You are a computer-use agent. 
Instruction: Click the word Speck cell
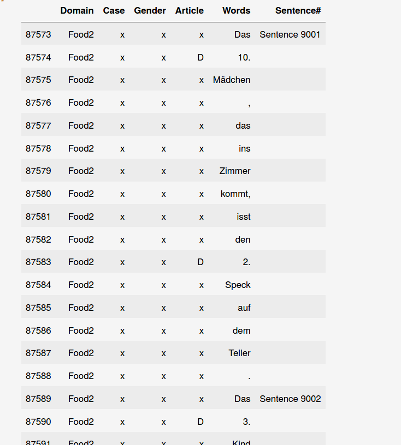(x=238, y=285)
